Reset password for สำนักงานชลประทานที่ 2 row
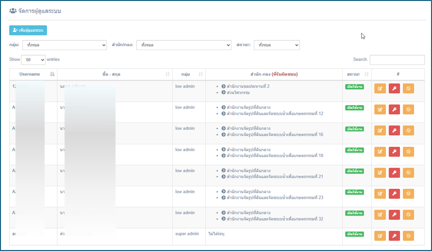Image resolution: width=432 pixels, height=251 pixels. pyautogui.click(x=394, y=89)
